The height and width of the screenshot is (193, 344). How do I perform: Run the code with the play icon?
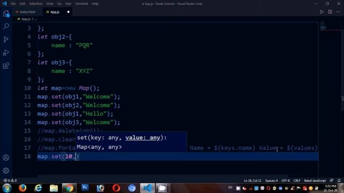pos(321,12)
